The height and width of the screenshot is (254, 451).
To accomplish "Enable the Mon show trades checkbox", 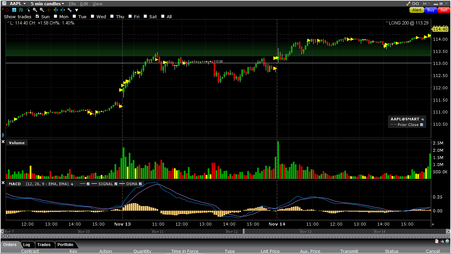I will [x=55, y=16].
